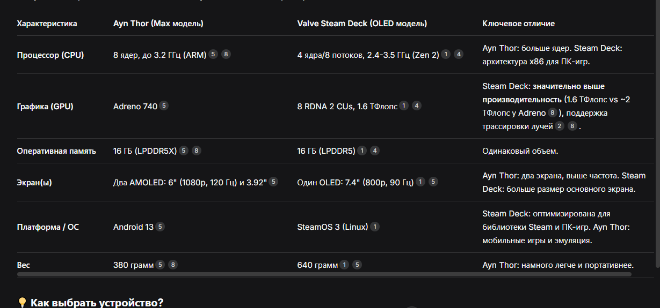This screenshot has width=660, height=308.
Task: Open citation 8 after ТФлопс у Adreno
Action: (552, 113)
